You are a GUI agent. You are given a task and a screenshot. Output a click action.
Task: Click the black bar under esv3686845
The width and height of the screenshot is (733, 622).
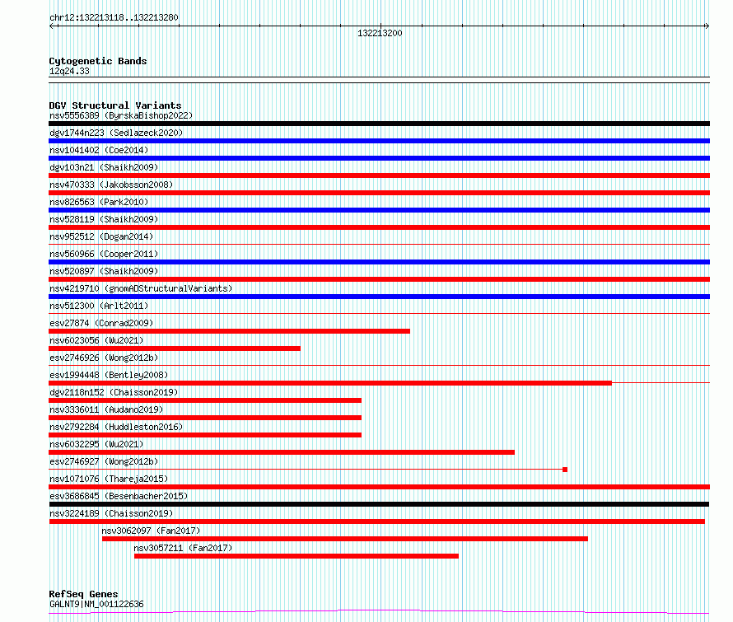point(379,504)
